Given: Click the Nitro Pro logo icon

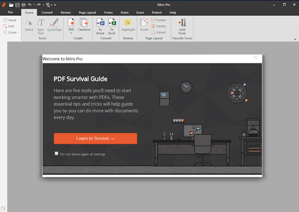Looking at the screenshot, I should (x=4, y=5).
